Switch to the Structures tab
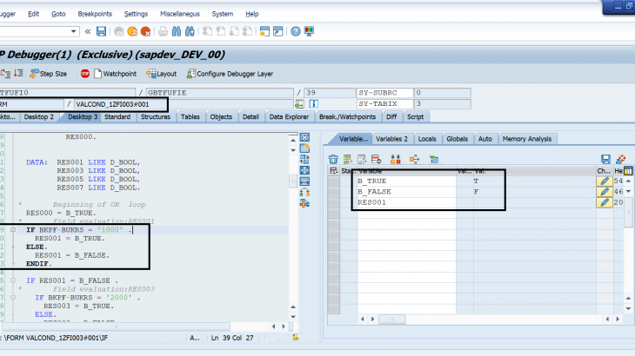This screenshot has height=356, width=635. pos(156,116)
